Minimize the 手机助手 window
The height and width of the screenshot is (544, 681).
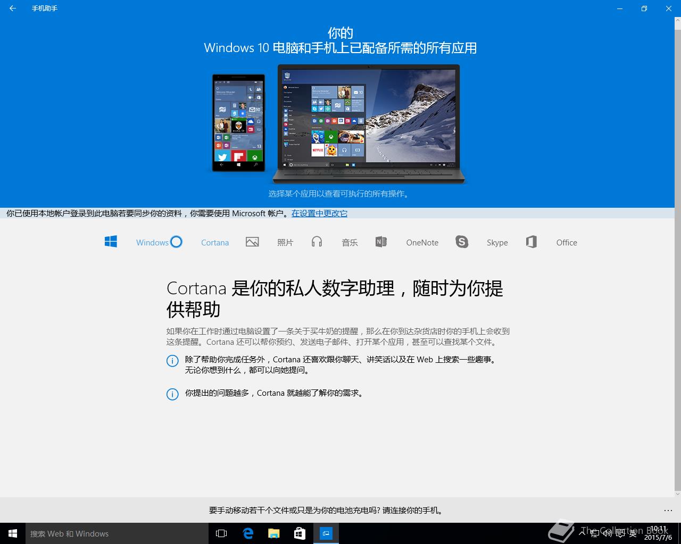point(620,8)
